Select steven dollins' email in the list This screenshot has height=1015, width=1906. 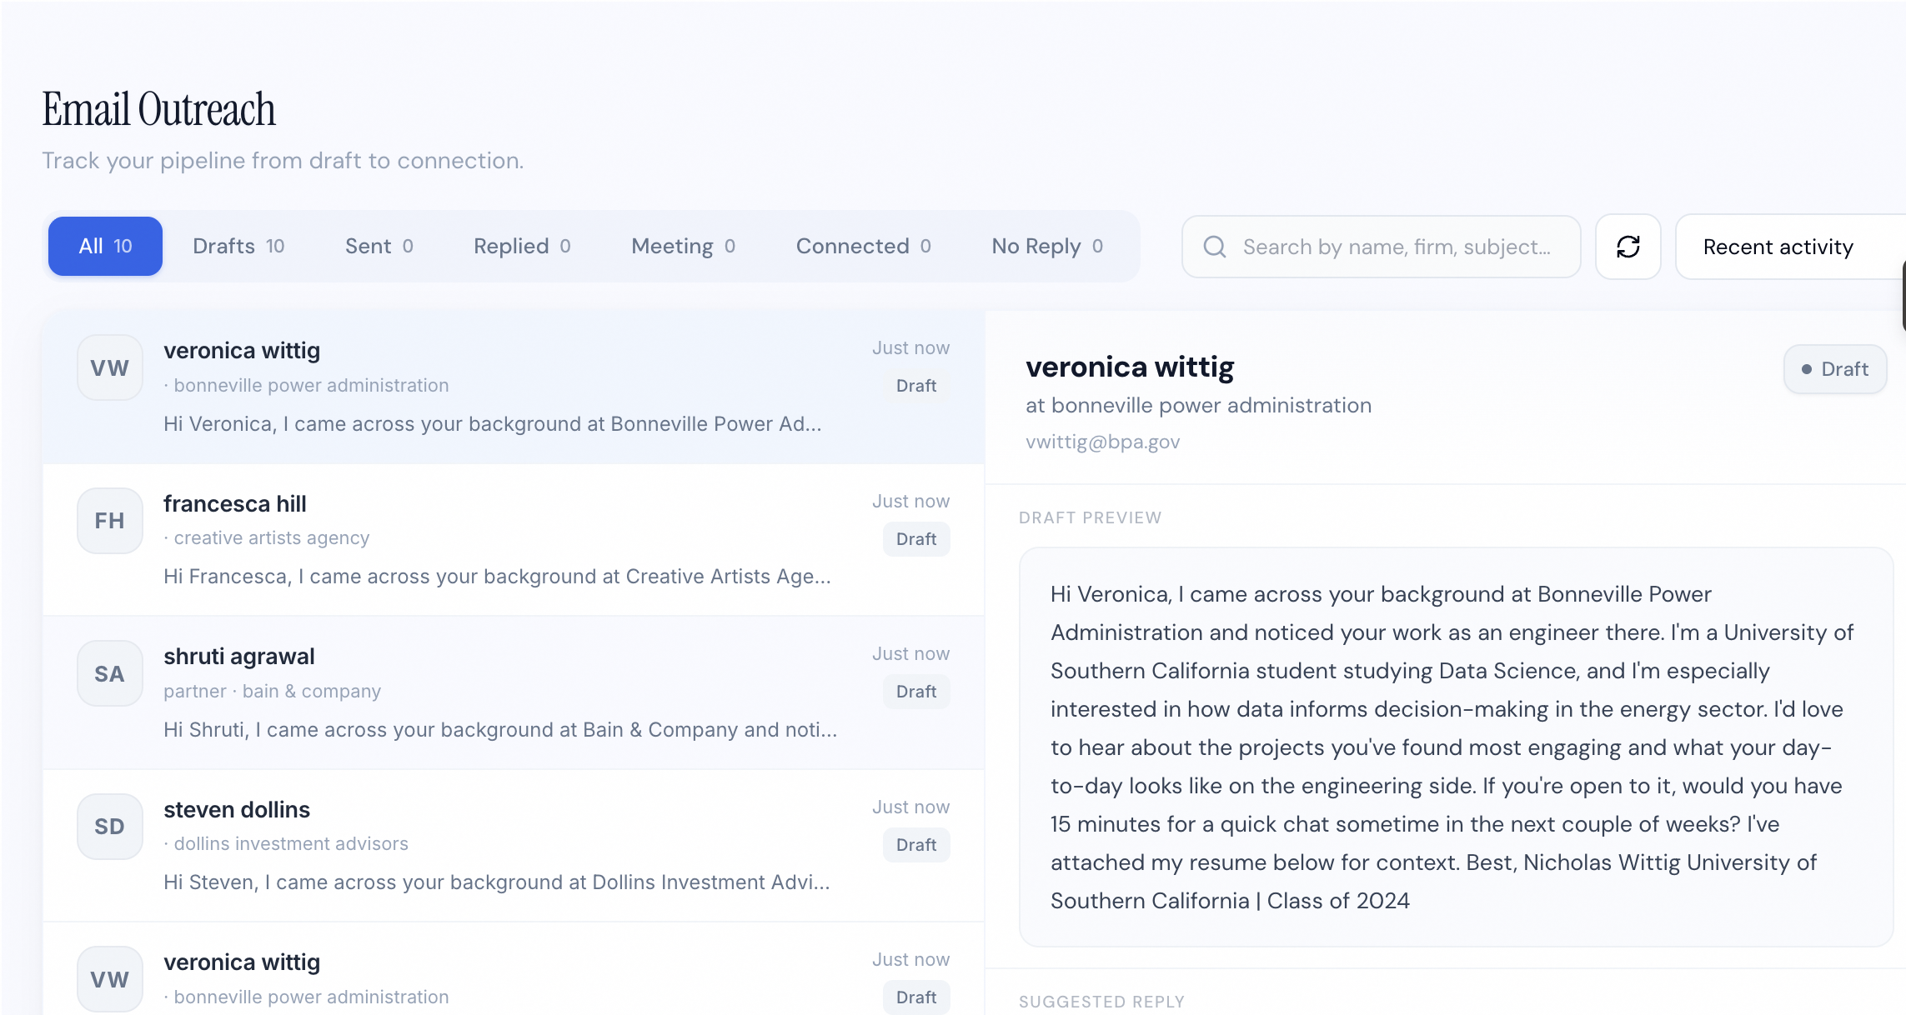tap(500, 844)
